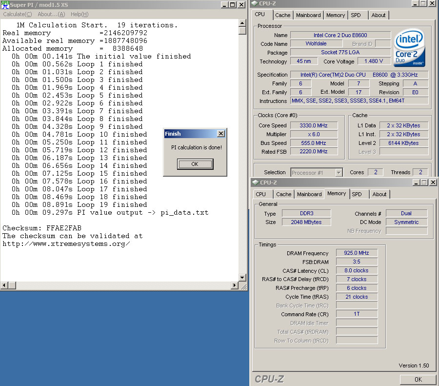The height and width of the screenshot is (386, 439).
Task: Click the 'Dual' channels value
Action: (406, 213)
